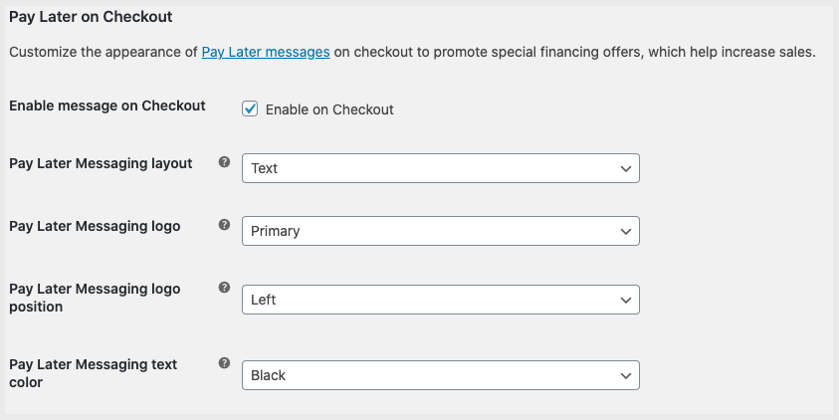Click the "Enable on Checkout" checkbox label text
Screen dimensions: 839x420
(329, 109)
